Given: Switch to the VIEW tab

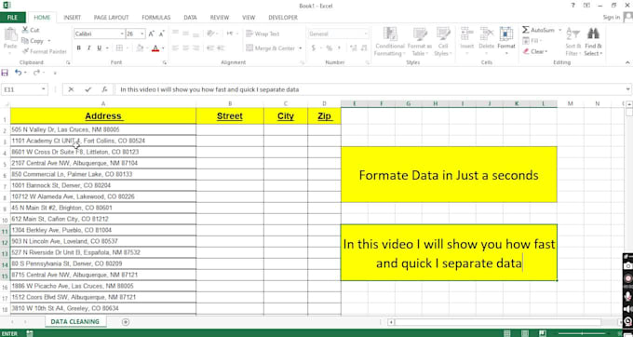Looking at the screenshot, I should (x=249, y=18).
